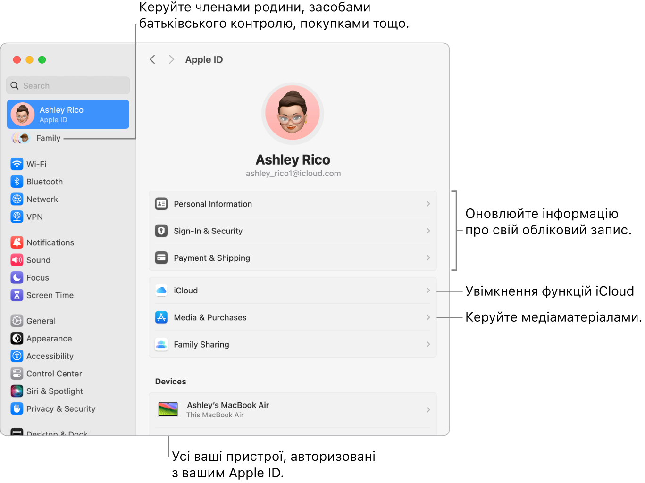
Task: Open the Wi-Fi label in sidebar
Action: coord(36,164)
